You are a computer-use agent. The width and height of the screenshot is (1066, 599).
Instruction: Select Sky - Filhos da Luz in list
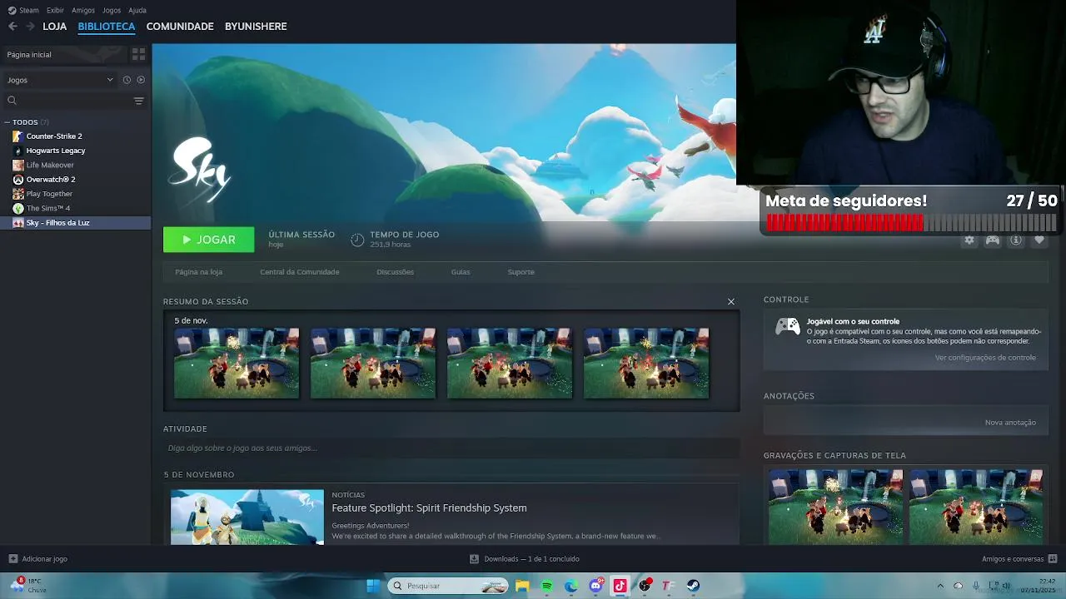pyautogui.click(x=75, y=223)
